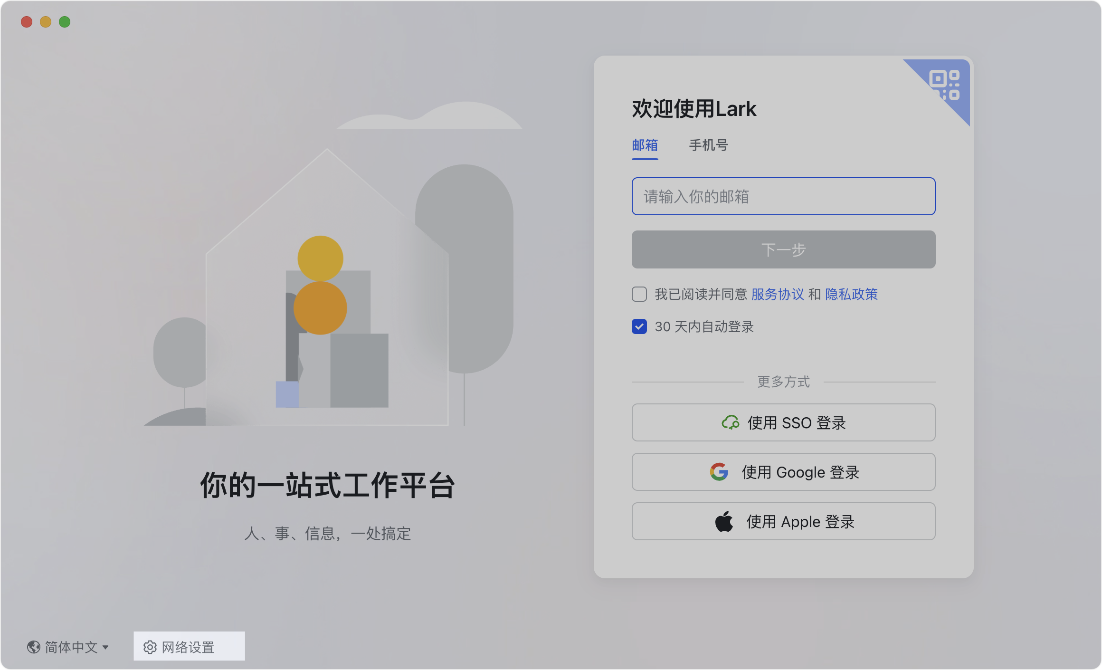
Task: Check the service agreement consent checkbox
Action: [639, 294]
